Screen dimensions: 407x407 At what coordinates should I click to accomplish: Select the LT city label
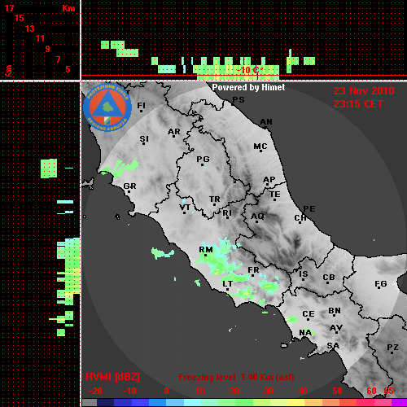click(227, 284)
